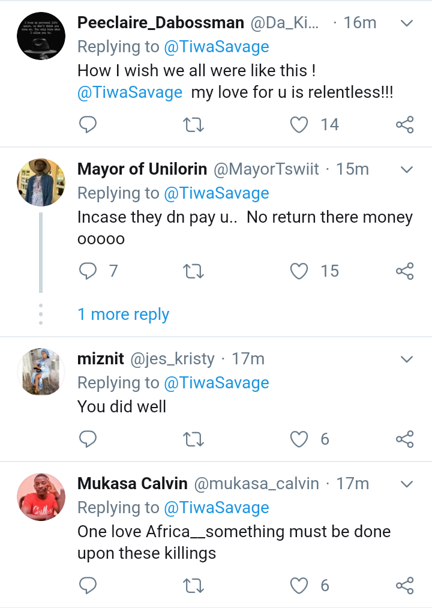Image resolution: width=432 pixels, height=608 pixels.
Task: Share Mukasa Calvin's tweet
Action: tap(405, 585)
